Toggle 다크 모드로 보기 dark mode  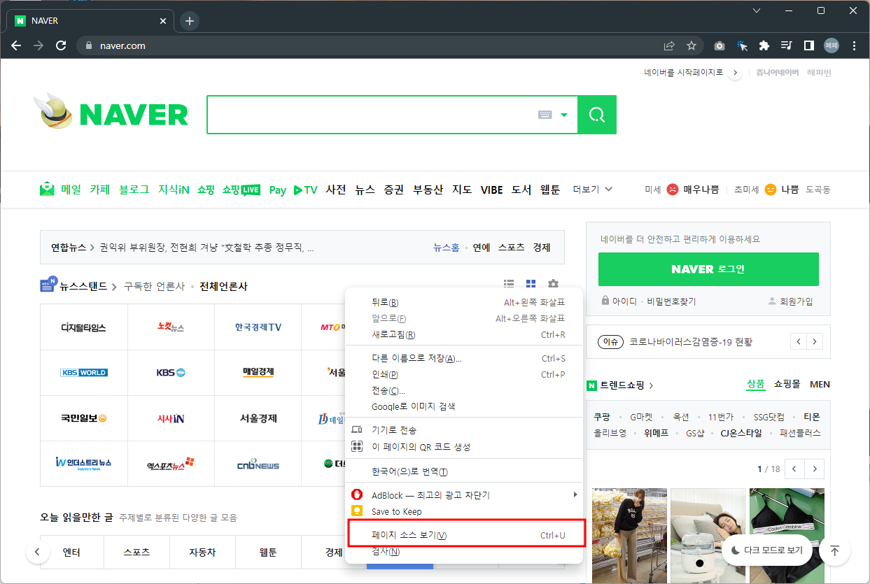[x=766, y=550]
